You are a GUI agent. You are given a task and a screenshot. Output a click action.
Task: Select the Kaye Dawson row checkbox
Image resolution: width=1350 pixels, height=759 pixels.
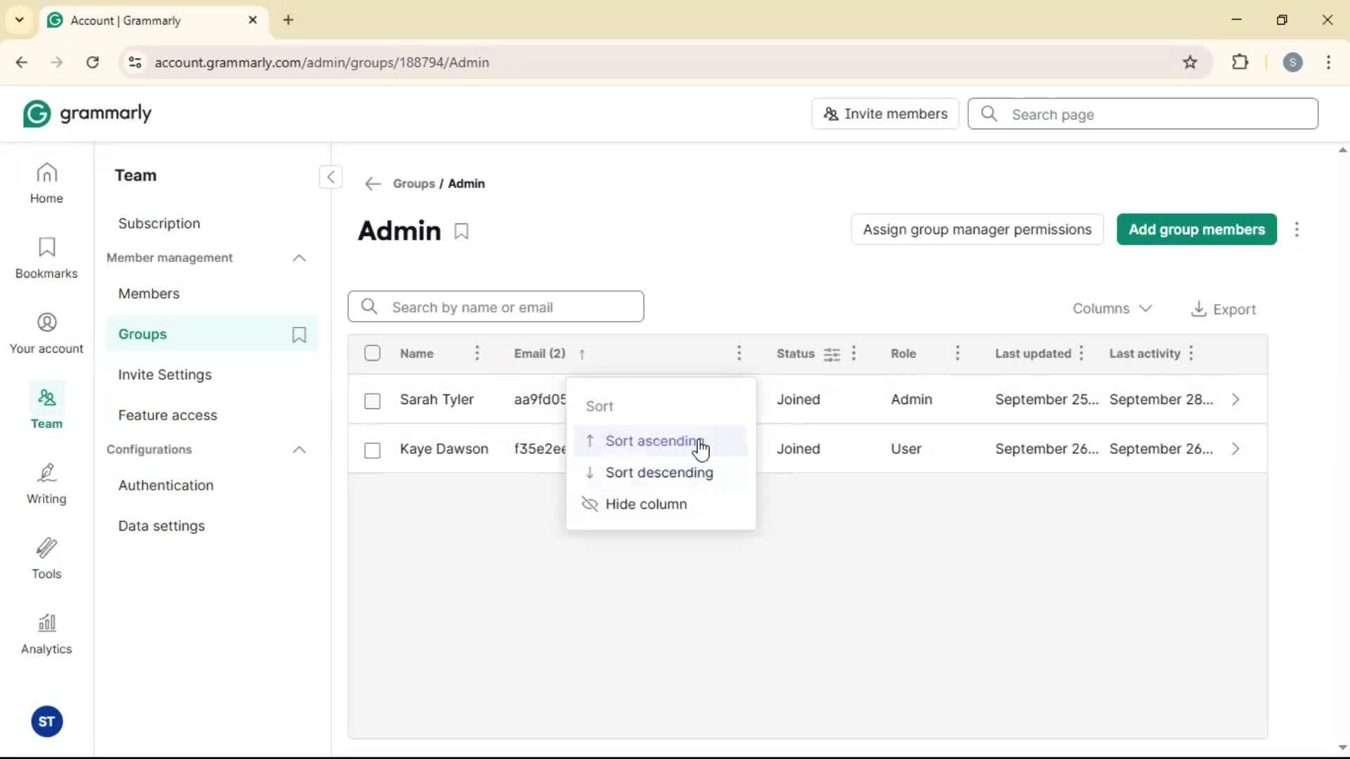tap(373, 450)
